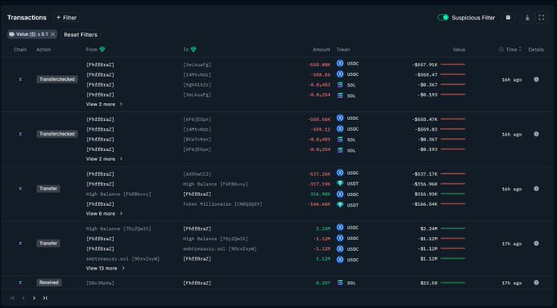This screenshot has height=308, width=557.
Task: Click the download icon button
Action: (528, 17)
